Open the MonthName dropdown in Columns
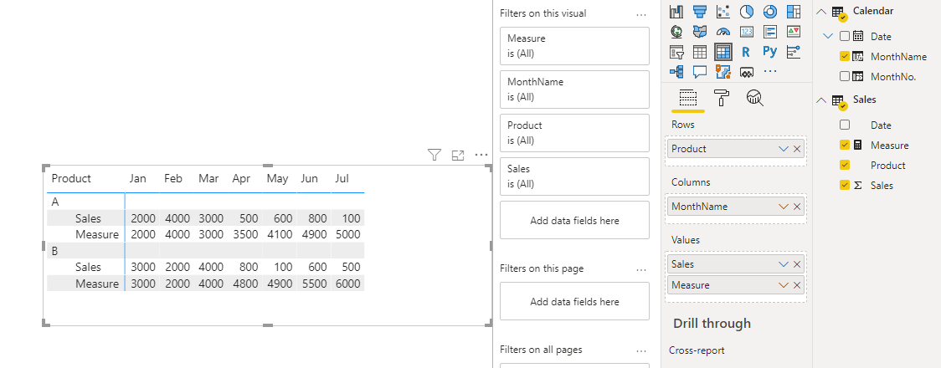The width and height of the screenshot is (941, 368). click(x=783, y=207)
